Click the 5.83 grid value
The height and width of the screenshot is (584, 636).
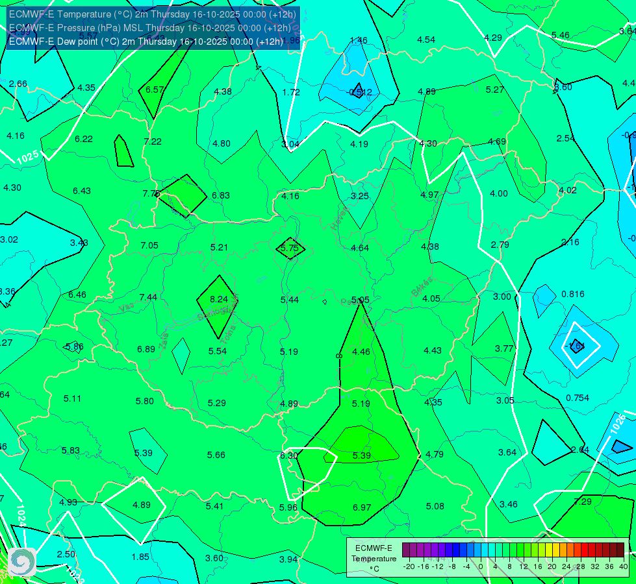71,451
